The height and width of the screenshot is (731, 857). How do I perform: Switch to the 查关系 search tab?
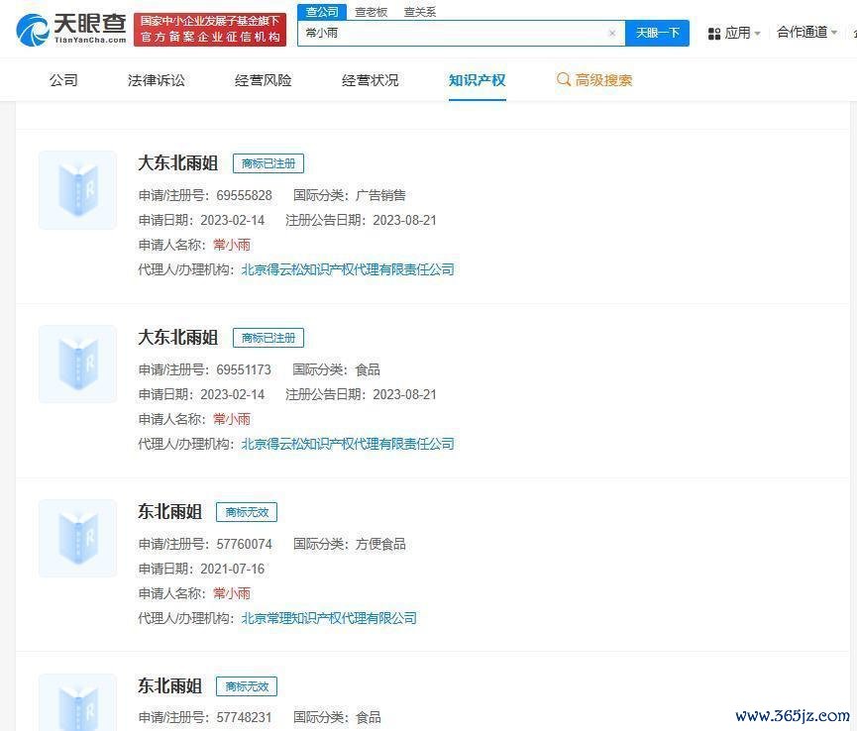click(419, 12)
